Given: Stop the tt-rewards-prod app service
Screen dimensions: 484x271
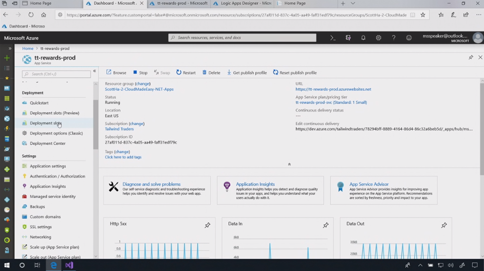Looking at the screenshot, I should 140,73.
